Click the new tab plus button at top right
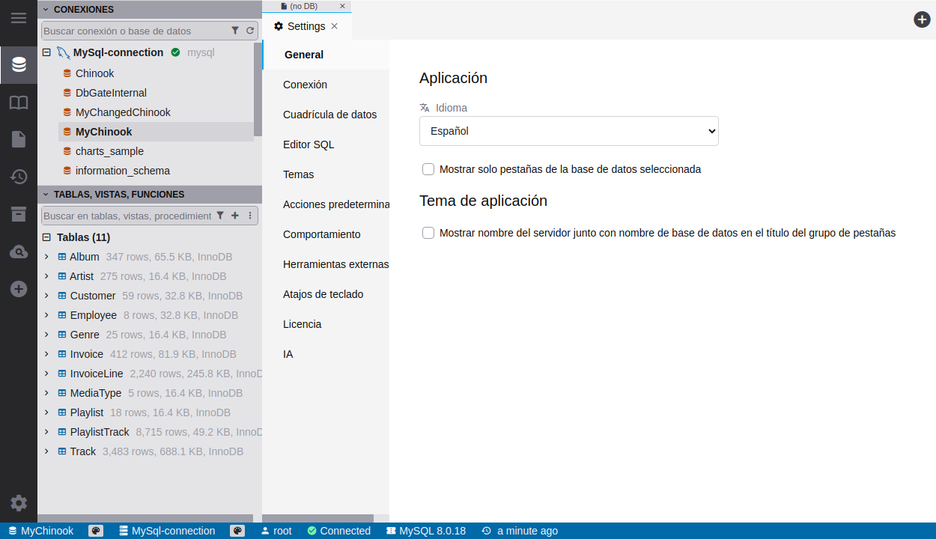This screenshot has height=539, width=936. (922, 19)
